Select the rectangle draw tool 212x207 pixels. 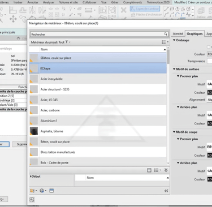[172, 9]
